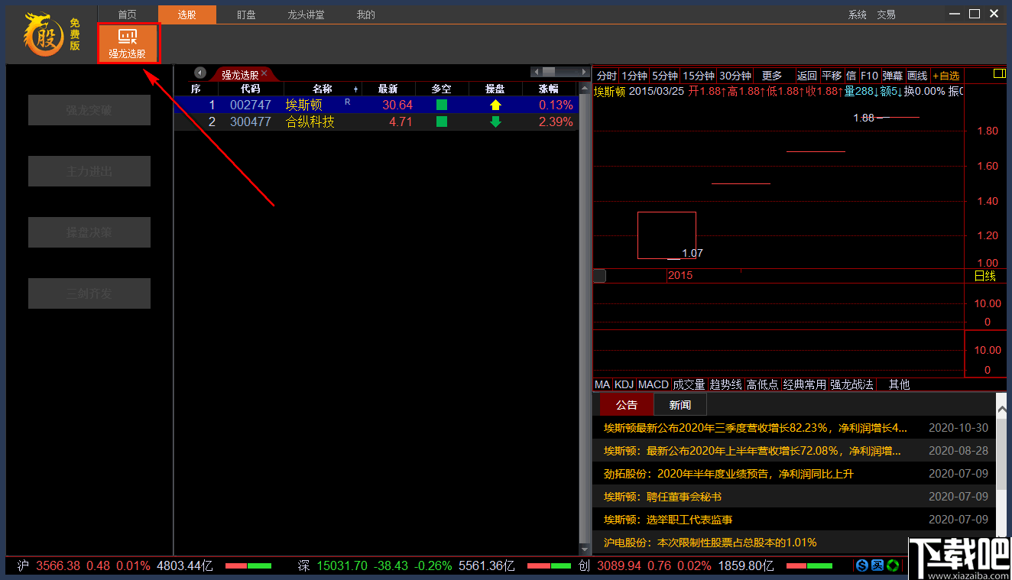1012x580 pixels.
Task: Click the green down arrow for 合纵科技
Action: (495, 122)
